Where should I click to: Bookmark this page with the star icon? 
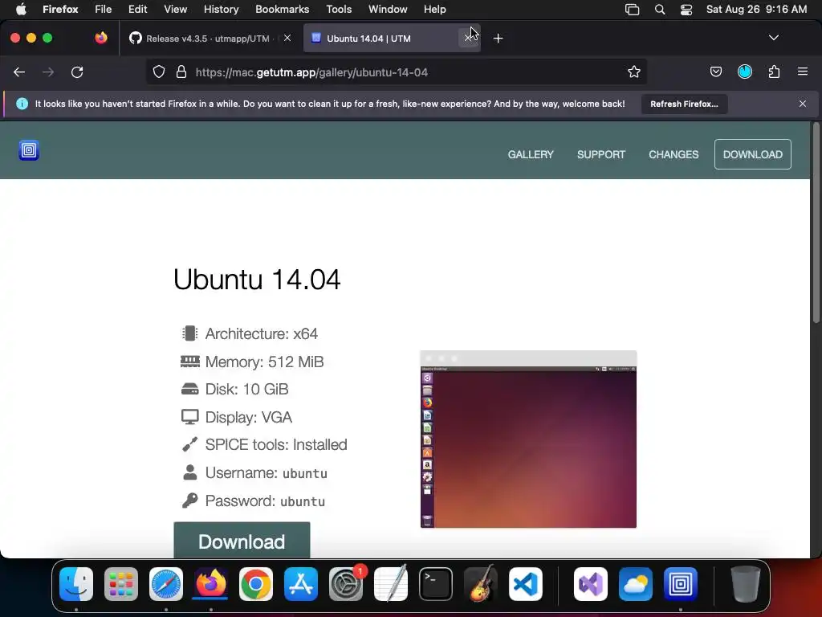point(634,72)
